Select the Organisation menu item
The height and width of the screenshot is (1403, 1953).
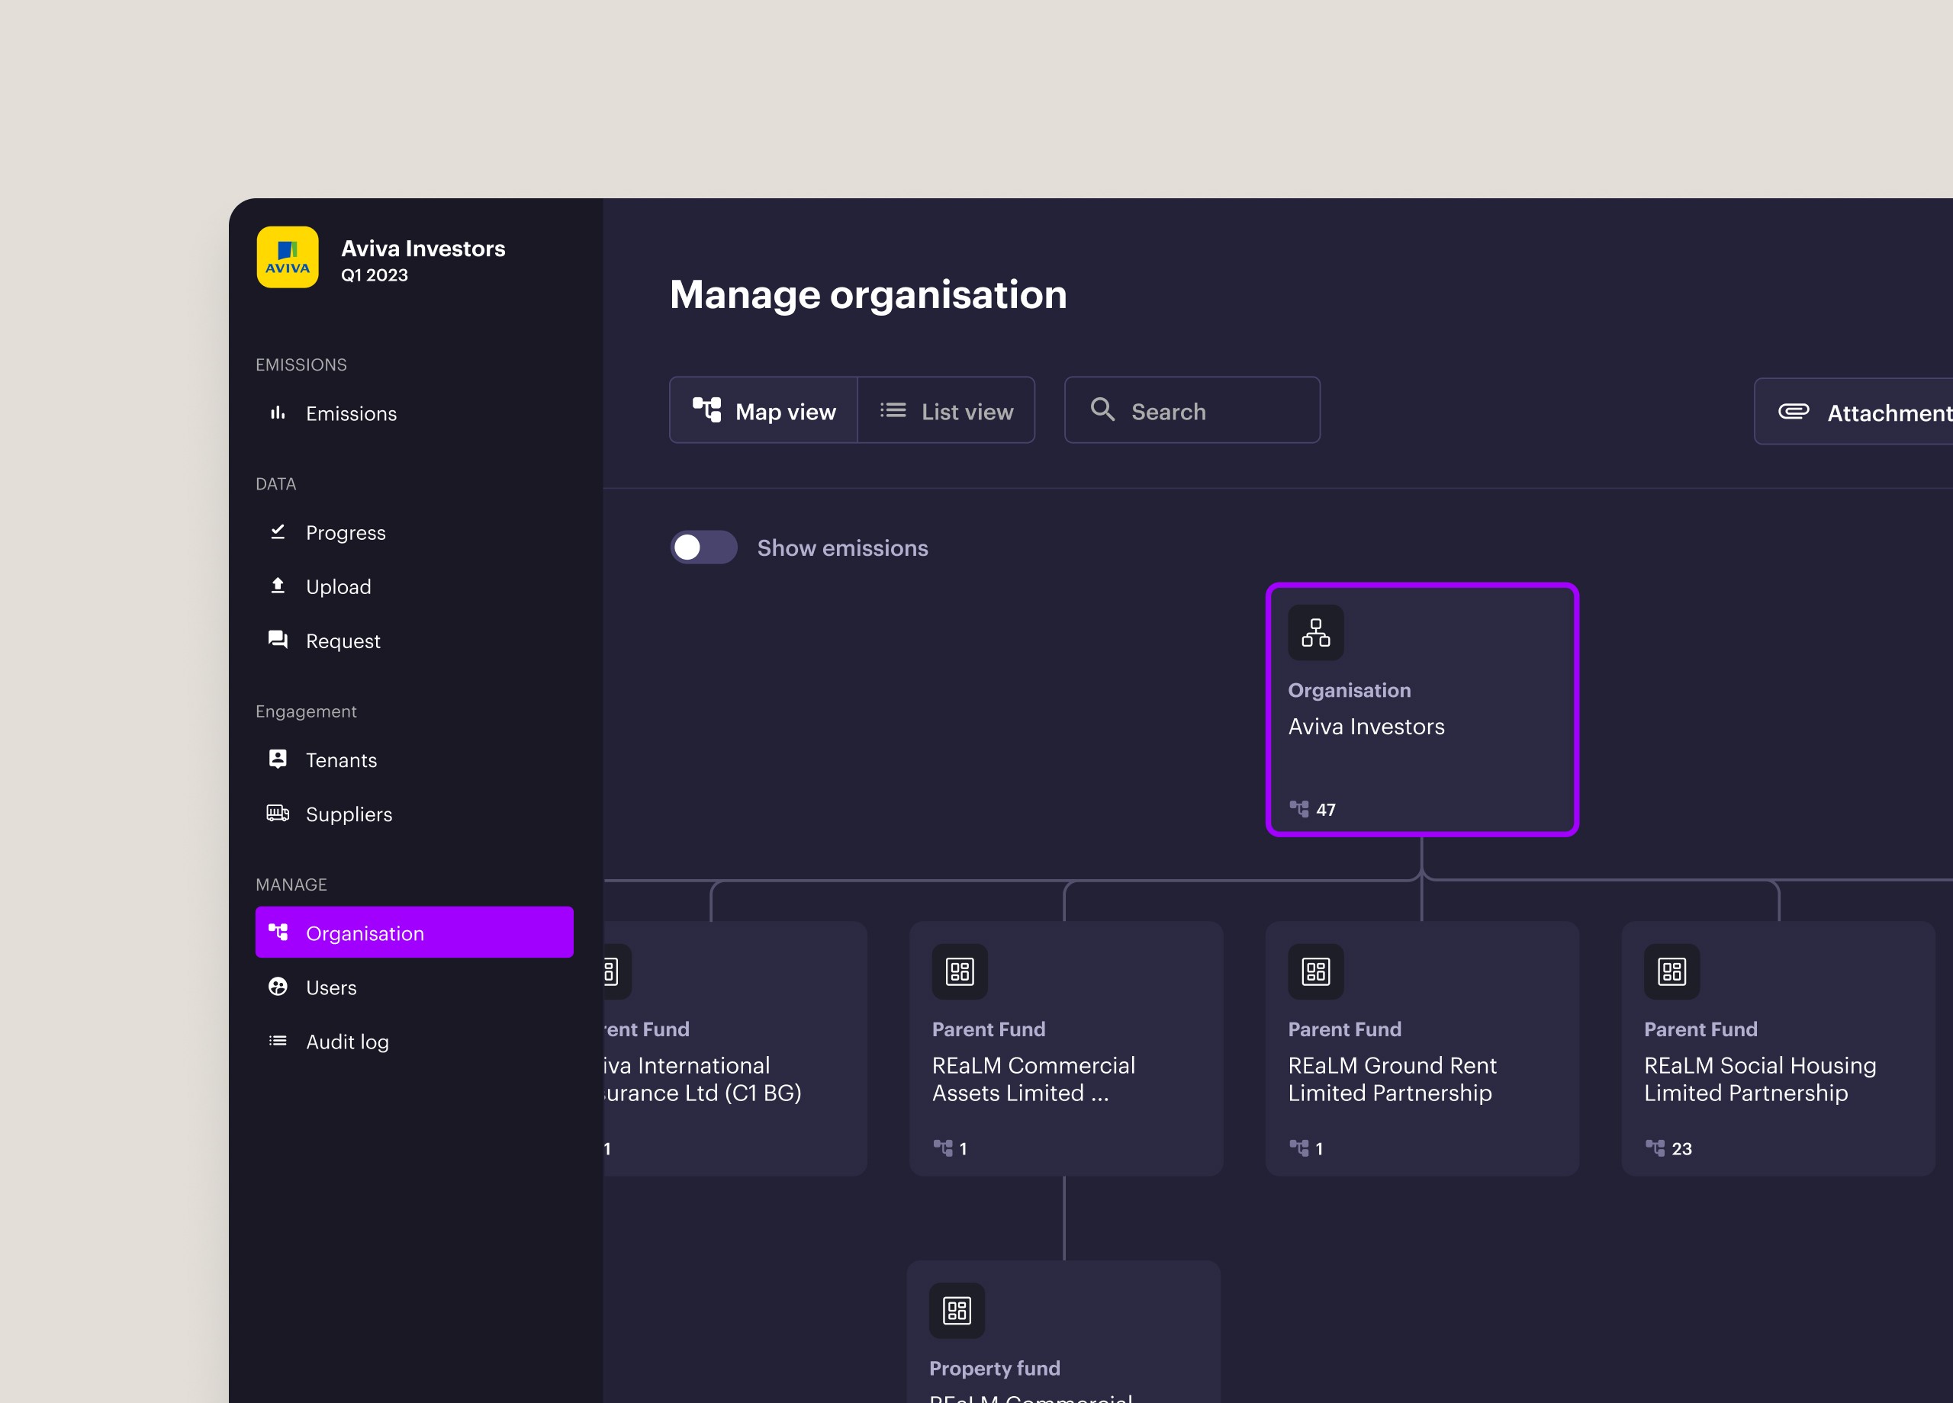[414, 933]
